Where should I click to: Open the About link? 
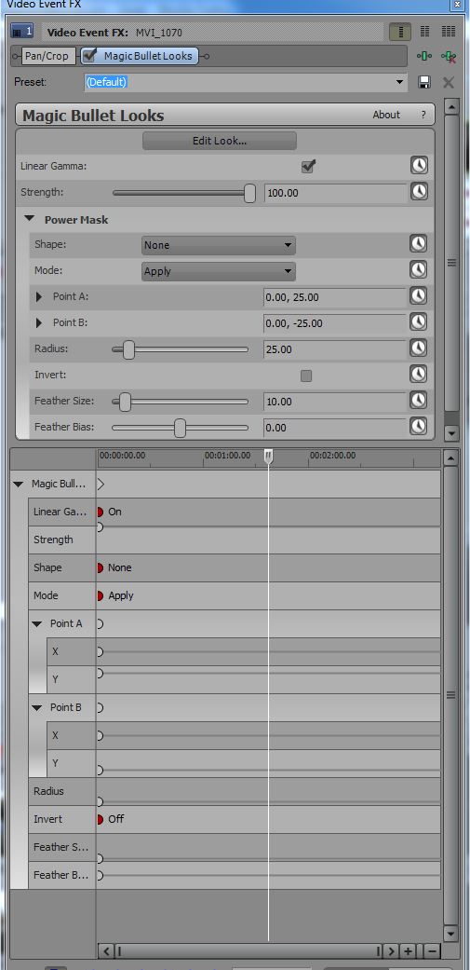386,115
